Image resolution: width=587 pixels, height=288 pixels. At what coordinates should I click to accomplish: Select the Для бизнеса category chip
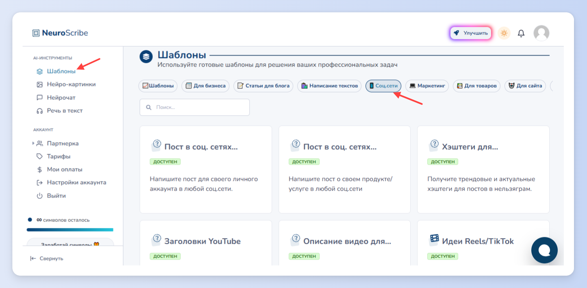click(x=205, y=86)
